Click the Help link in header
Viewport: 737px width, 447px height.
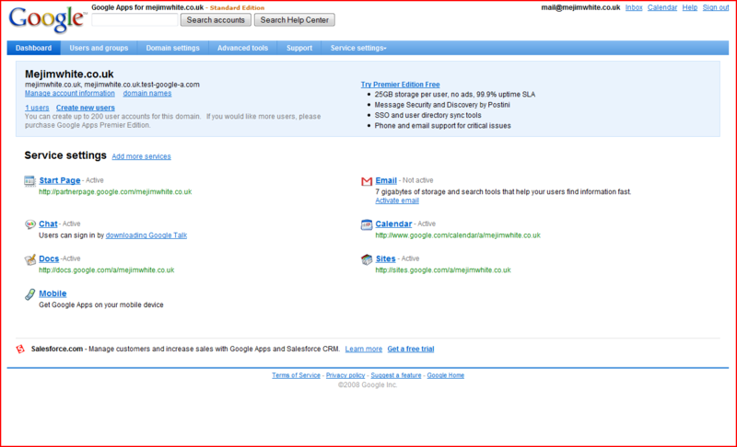(x=689, y=7)
